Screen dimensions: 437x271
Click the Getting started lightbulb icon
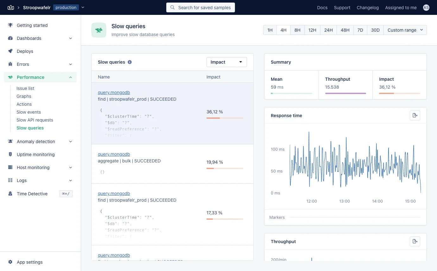tap(10, 25)
